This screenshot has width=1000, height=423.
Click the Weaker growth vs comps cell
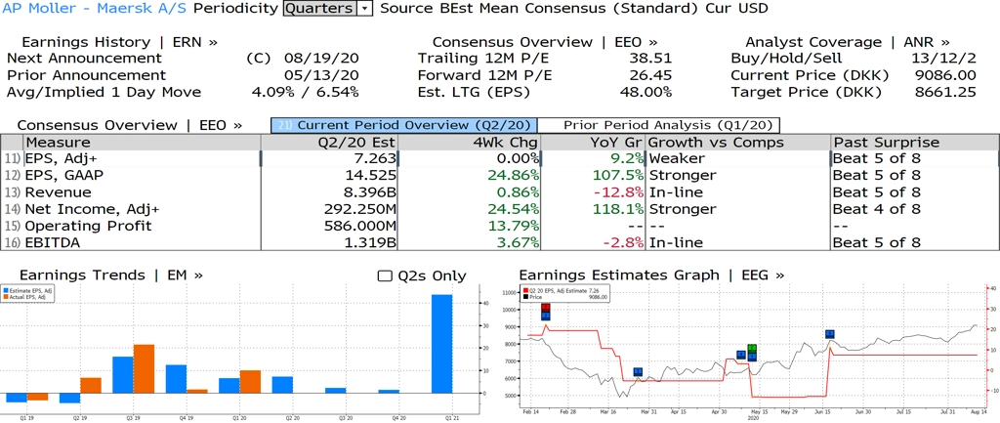[x=677, y=158]
